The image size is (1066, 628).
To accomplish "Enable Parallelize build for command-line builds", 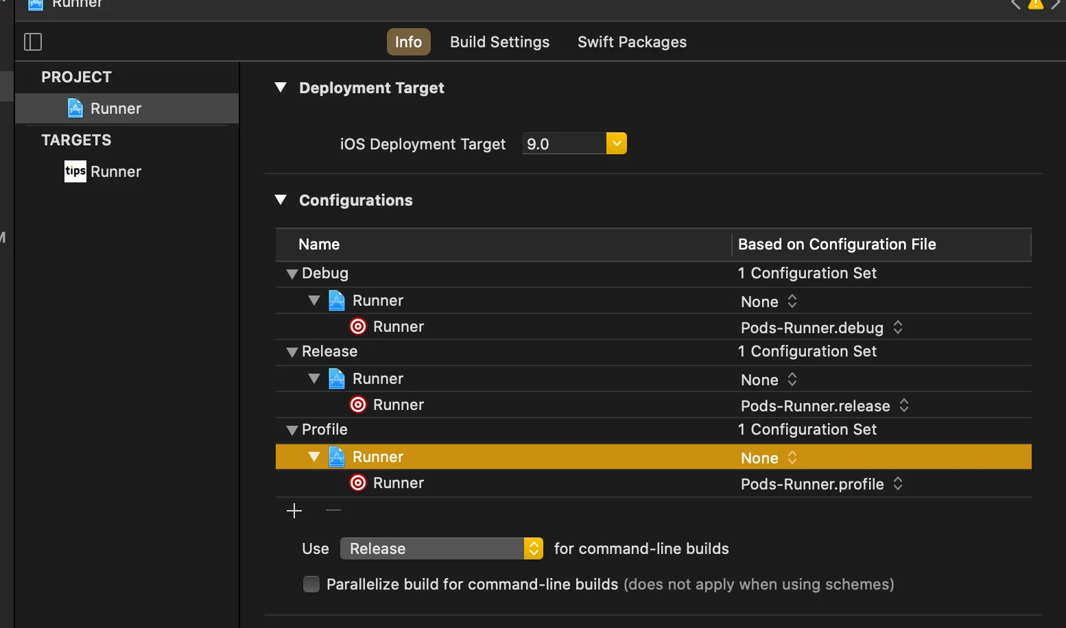I will pos(311,584).
